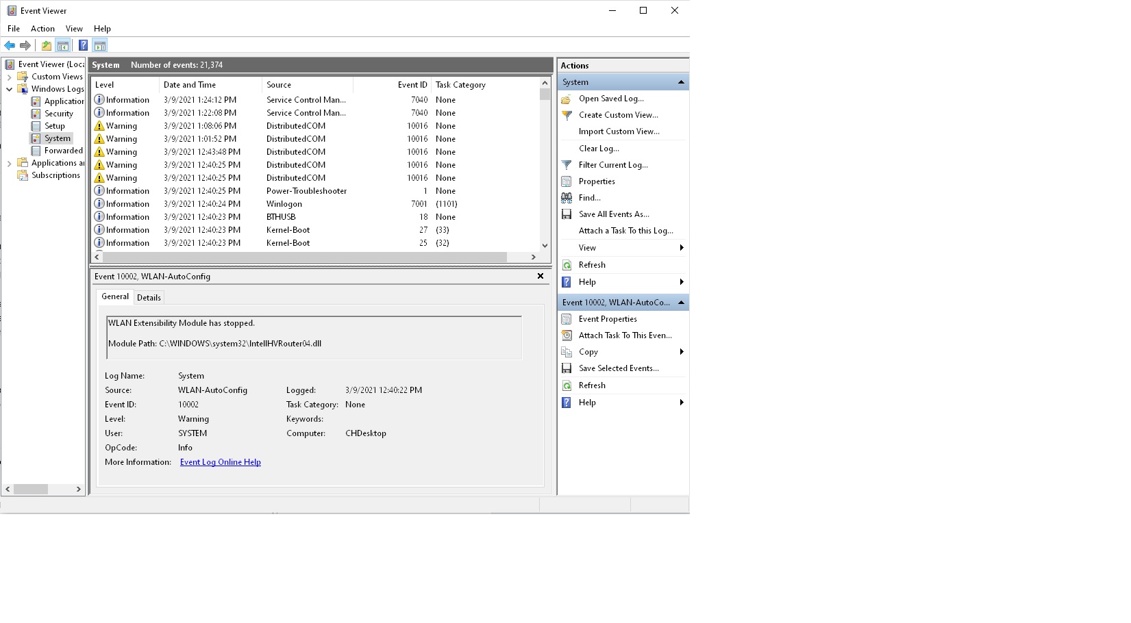
Task: Click the warning icon of the 1:08:06 PM event
Action: click(99, 126)
